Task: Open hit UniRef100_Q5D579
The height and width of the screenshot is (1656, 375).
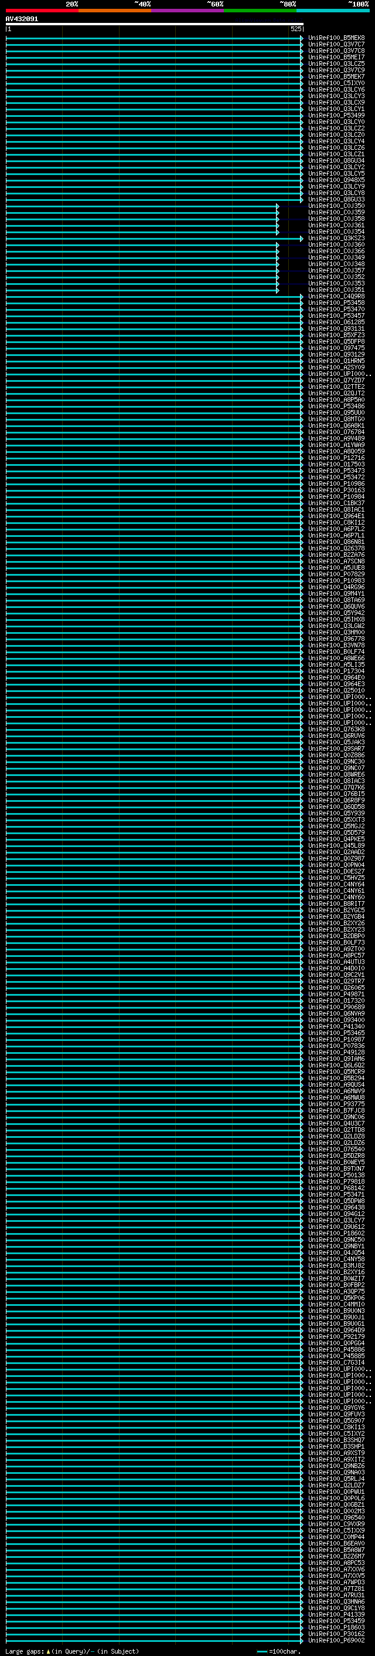Action: (x=336, y=832)
